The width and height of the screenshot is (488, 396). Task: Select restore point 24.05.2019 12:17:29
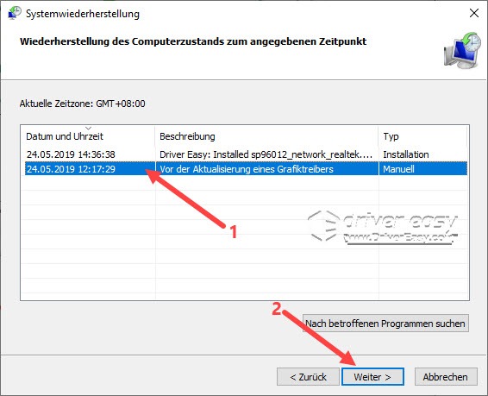tap(71, 169)
